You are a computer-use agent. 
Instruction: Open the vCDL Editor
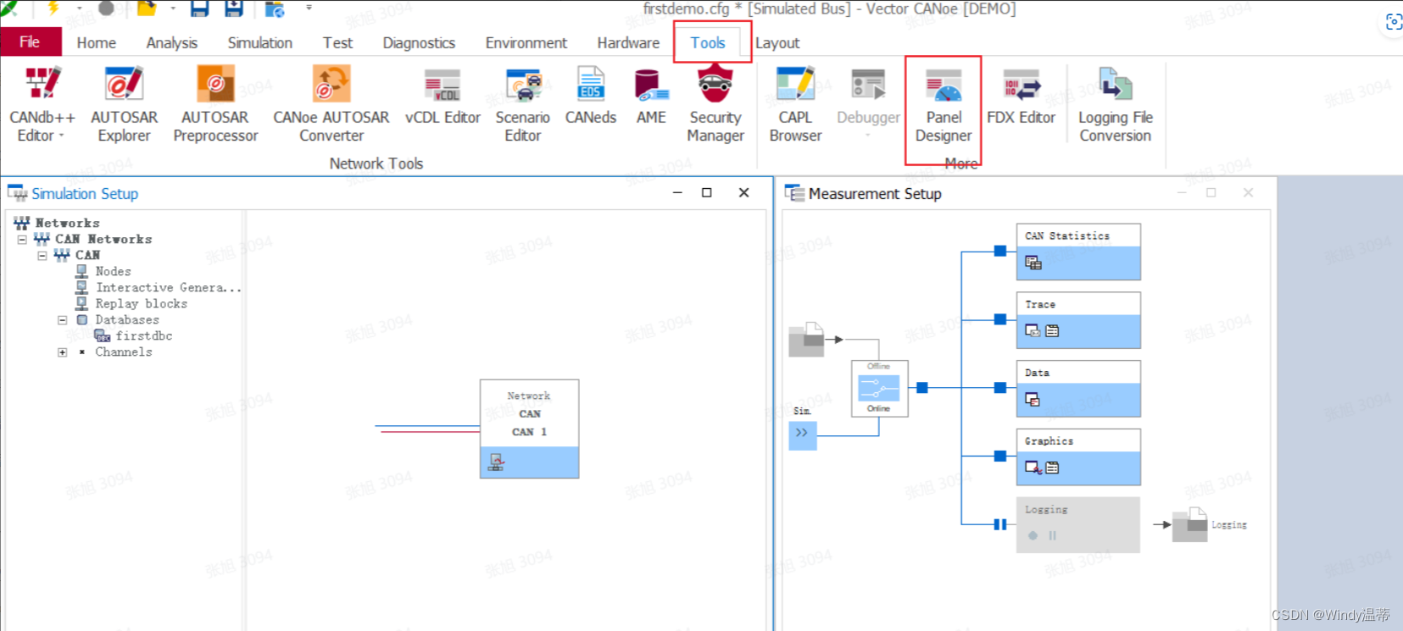pyautogui.click(x=443, y=97)
